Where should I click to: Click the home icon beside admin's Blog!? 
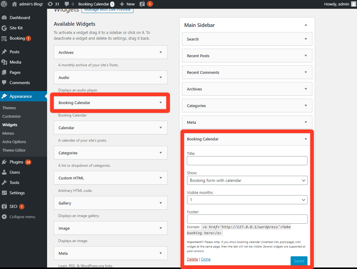point(14,4)
